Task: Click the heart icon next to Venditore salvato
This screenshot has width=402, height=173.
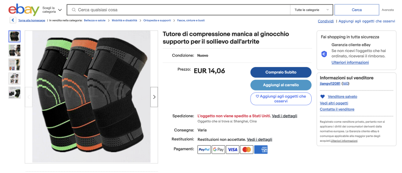Action: [x=322, y=97]
